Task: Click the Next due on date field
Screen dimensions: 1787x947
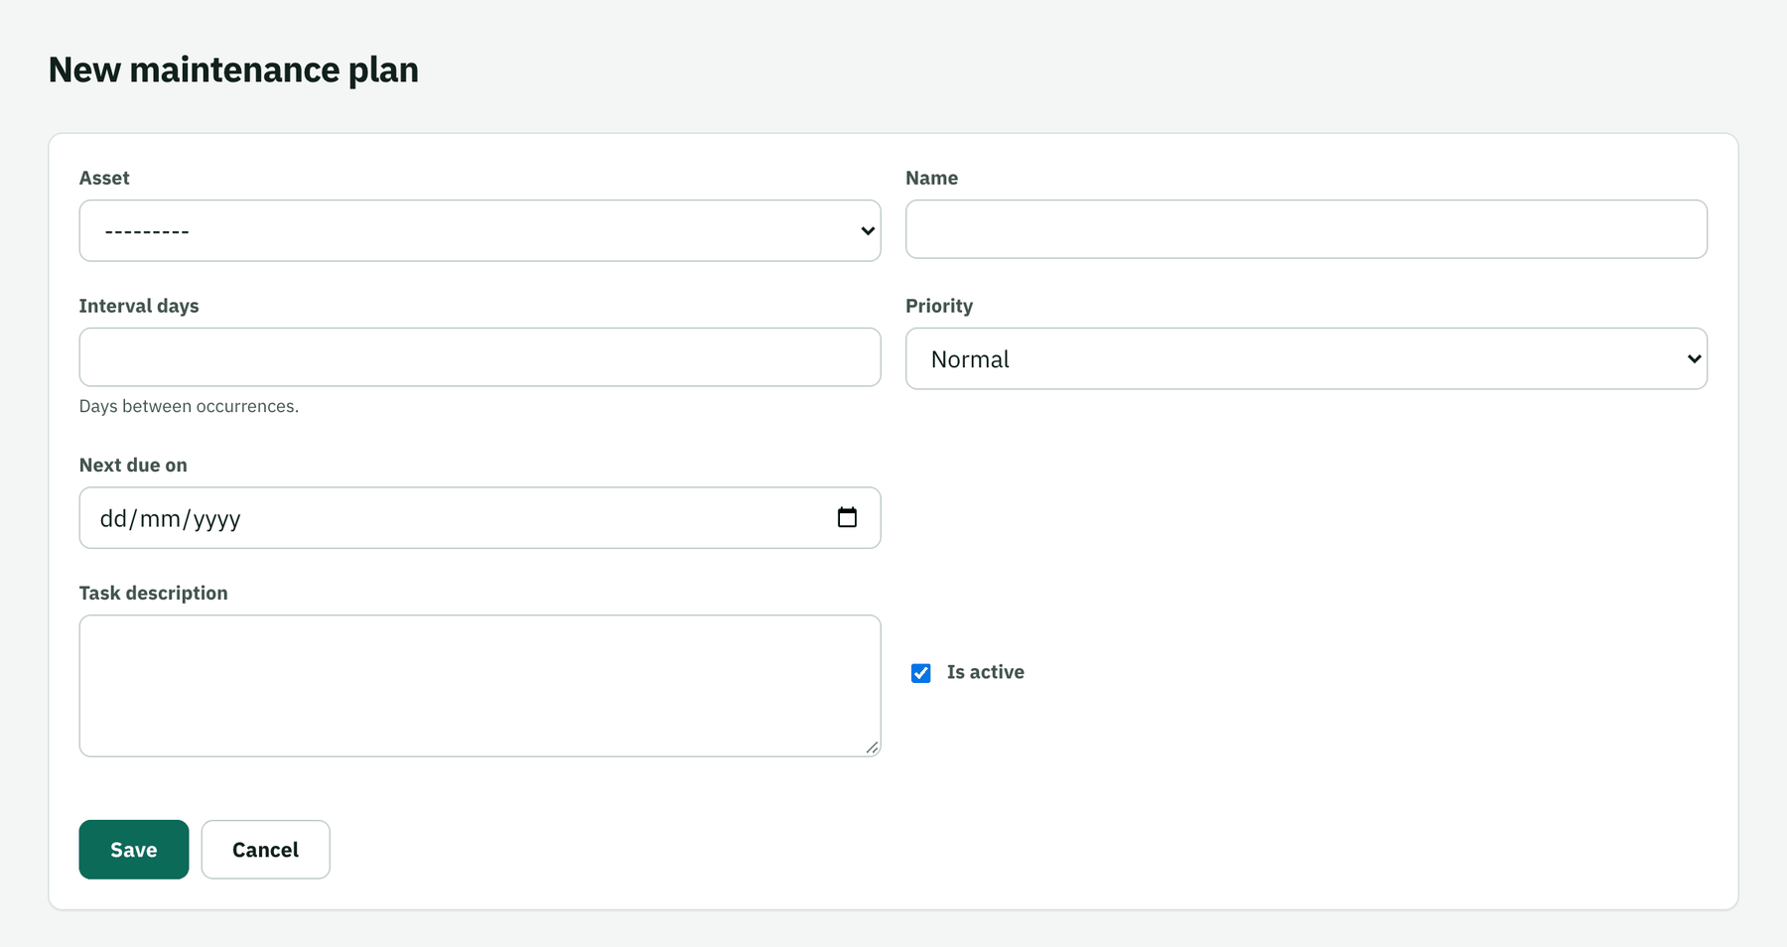Action: point(480,517)
